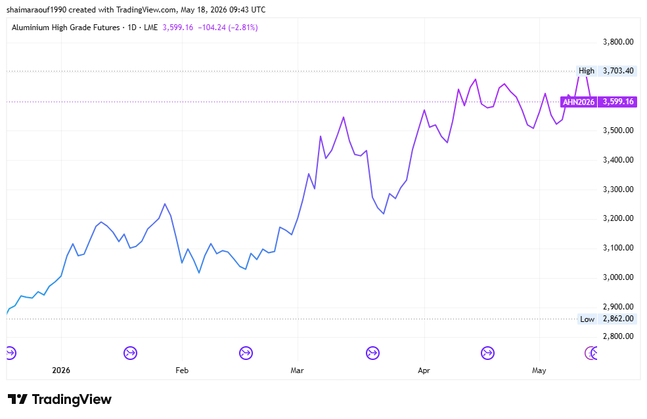The width and height of the screenshot is (647, 419).
Task: Select the AHN2026 contract label
Action: [579, 102]
